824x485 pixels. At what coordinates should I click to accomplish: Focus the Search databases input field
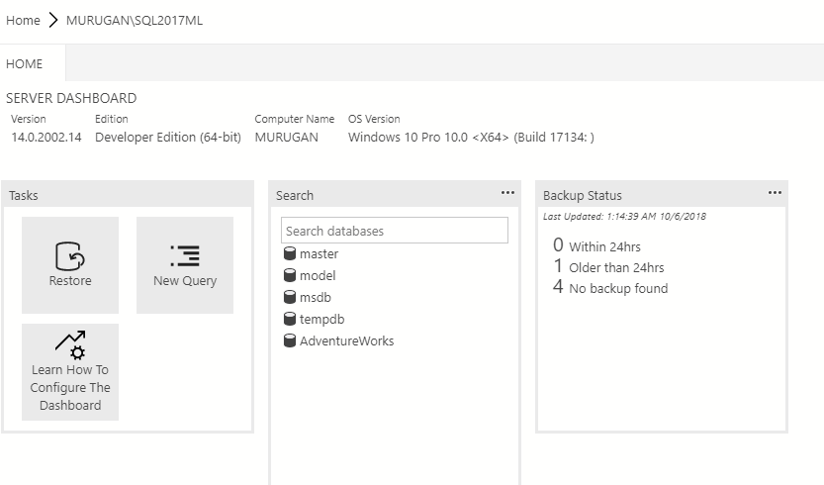click(x=395, y=231)
